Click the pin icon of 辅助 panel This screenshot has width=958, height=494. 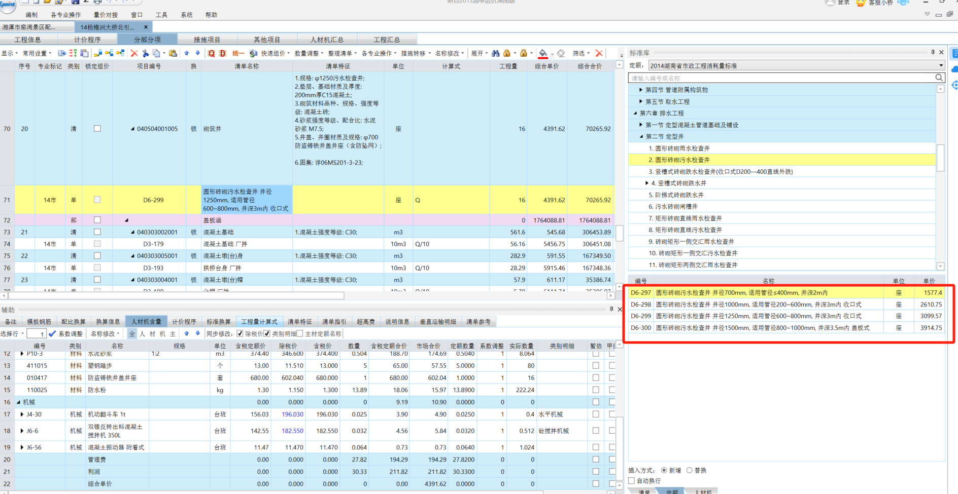pyautogui.click(x=611, y=309)
